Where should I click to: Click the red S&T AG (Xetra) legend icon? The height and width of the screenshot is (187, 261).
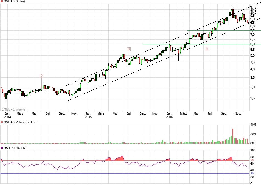(2, 1)
